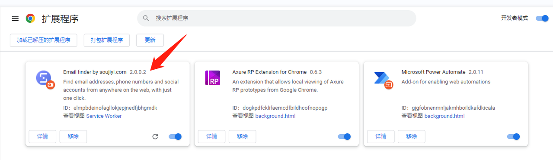
Task: Open Service Worker view link
Action: (104, 116)
